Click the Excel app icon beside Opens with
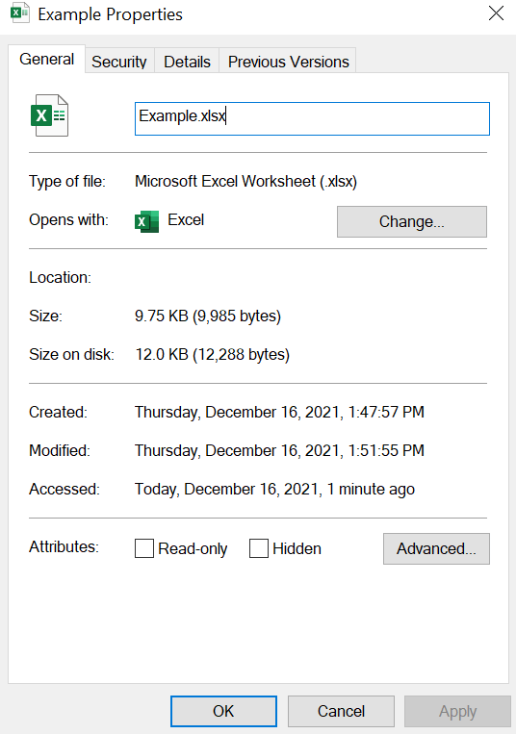This screenshot has height=734, width=516. (146, 221)
